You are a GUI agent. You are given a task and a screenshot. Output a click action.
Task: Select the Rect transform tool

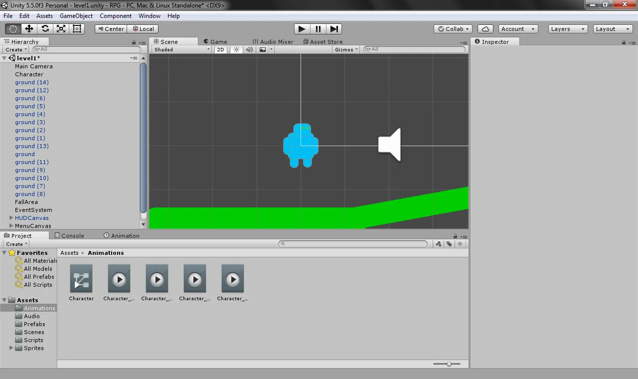[x=77, y=29]
